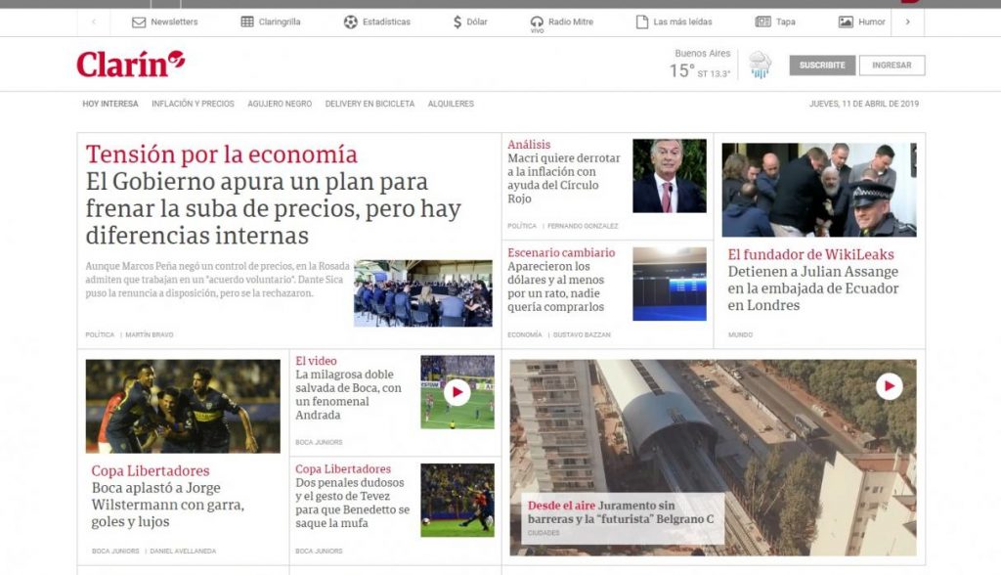
Task: Click author Daniel Avellaneda byline
Action: [183, 551]
